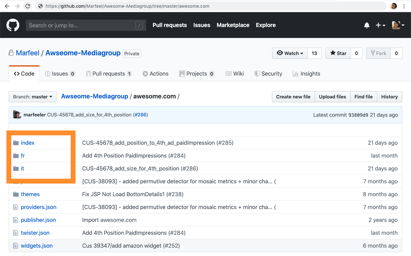Click the marfeeler commit author avatar
This screenshot has height=256, width=411.
[x=17, y=114]
